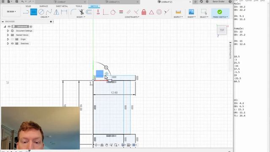Apply the Equal constraint
Screen dimensions: 270x152
[121, 12]
